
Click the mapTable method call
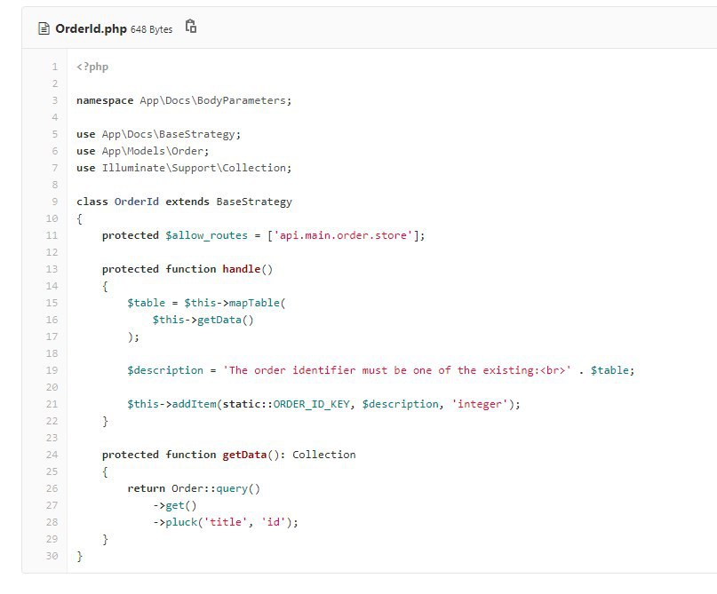[254, 303]
